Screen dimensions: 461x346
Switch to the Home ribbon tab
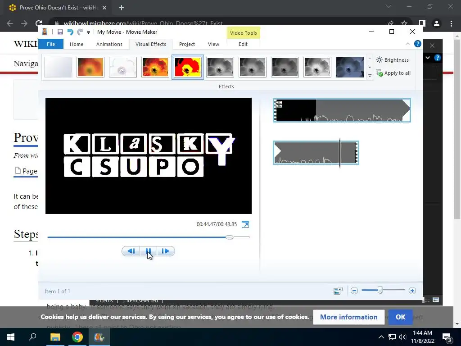point(77,44)
